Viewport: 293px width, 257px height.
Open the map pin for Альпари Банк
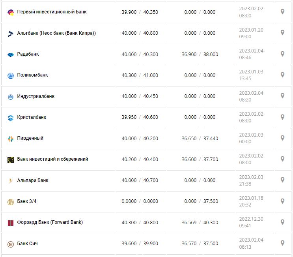(x=282, y=180)
